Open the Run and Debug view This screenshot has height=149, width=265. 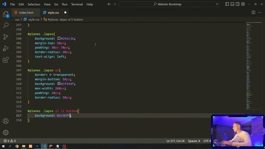click(x=5, y=48)
